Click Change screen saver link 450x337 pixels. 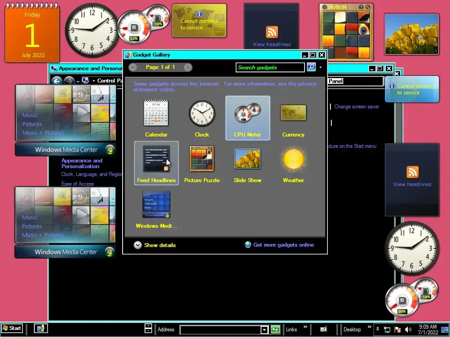pyautogui.click(x=357, y=107)
